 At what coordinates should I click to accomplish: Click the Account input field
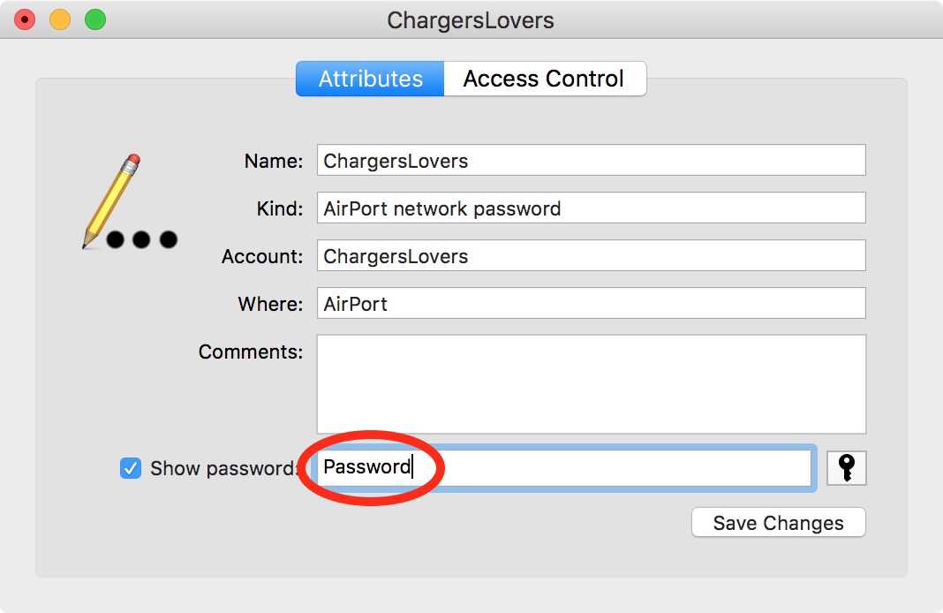coord(590,256)
